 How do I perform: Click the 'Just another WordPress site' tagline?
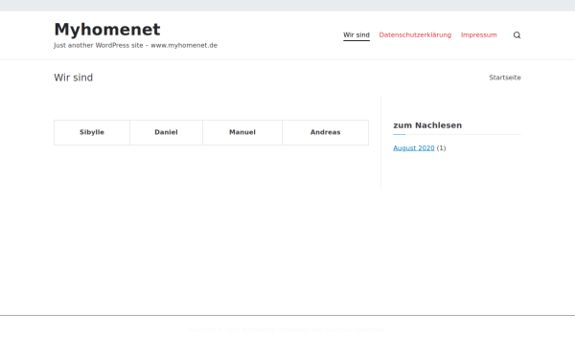(135, 45)
